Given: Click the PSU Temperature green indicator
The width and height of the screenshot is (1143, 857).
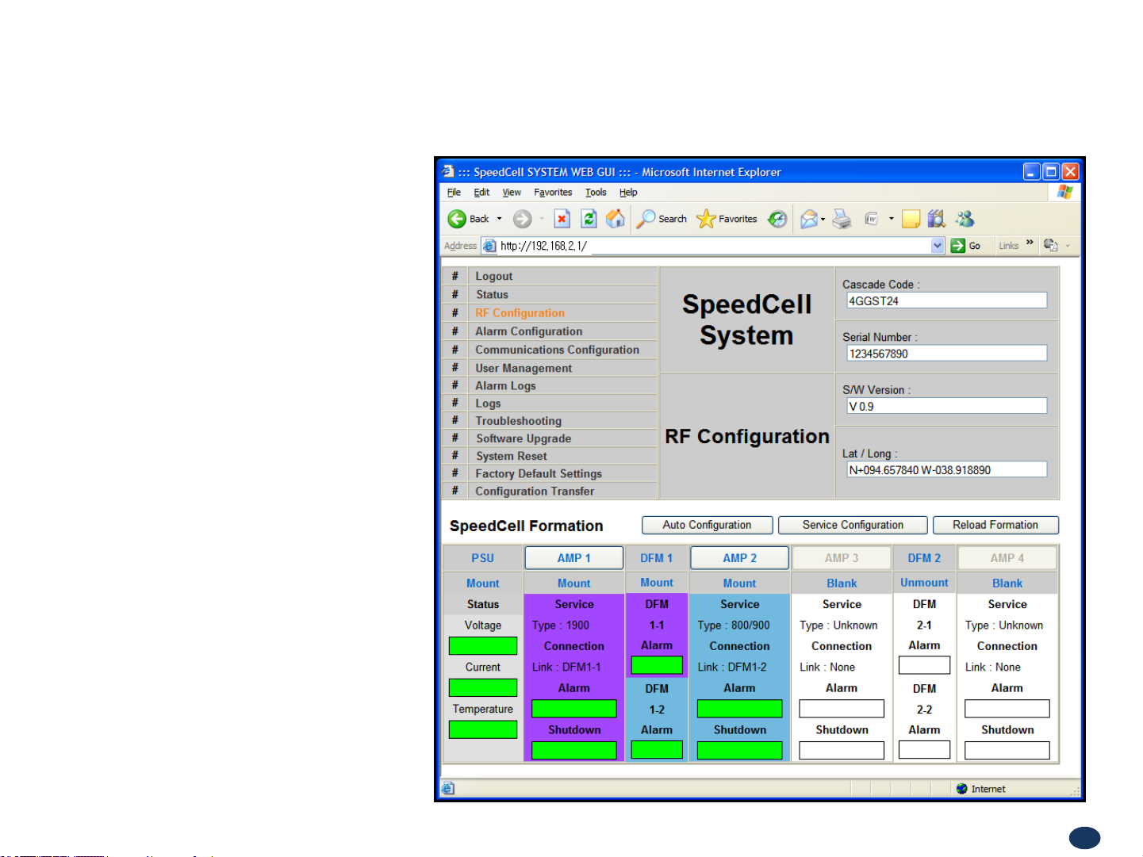Looking at the screenshot, I should (x=482, y=729).
